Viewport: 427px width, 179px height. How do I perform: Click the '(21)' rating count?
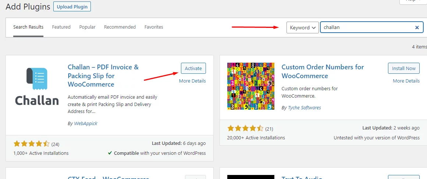(269, 128)
